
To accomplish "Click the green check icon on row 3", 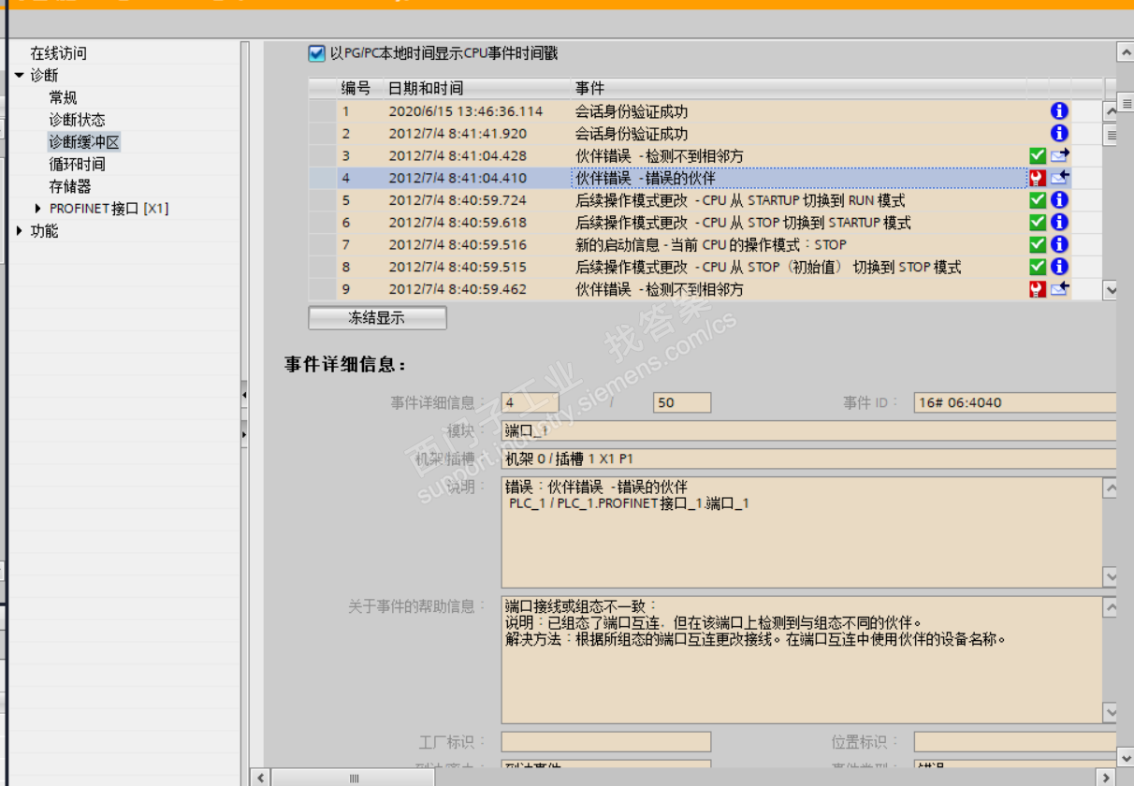I will click(1038, 155).
